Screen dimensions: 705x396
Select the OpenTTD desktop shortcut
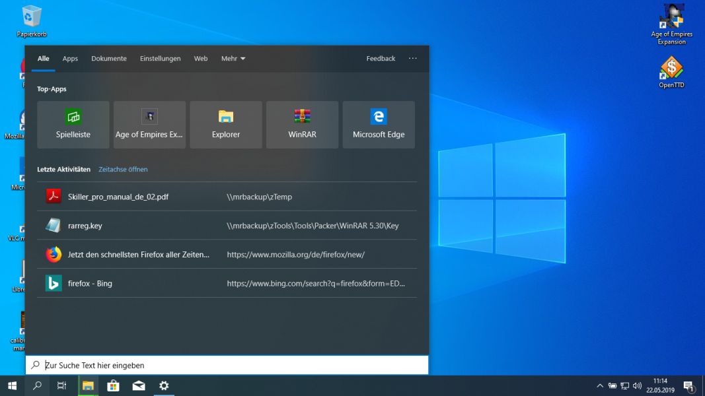click(672, 72)
